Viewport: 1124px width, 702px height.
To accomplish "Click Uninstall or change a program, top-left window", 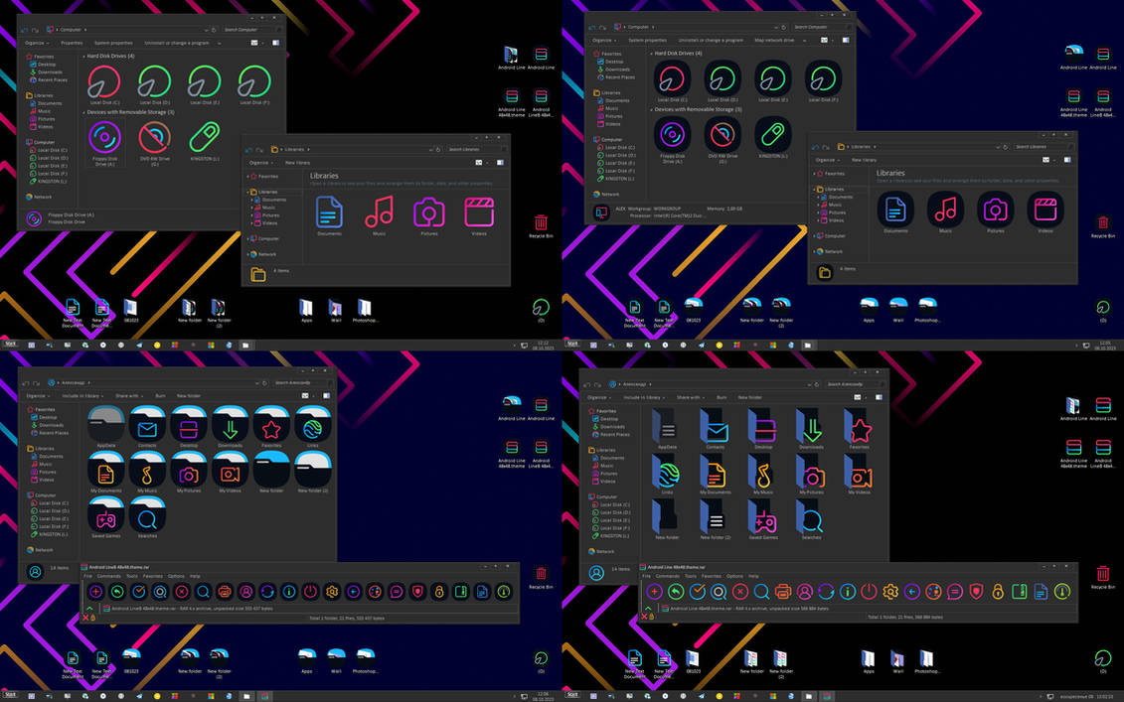I will (177, 43).
